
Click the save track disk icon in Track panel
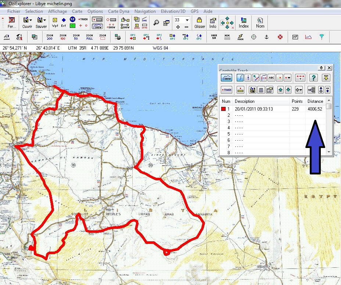click(252, 90)
